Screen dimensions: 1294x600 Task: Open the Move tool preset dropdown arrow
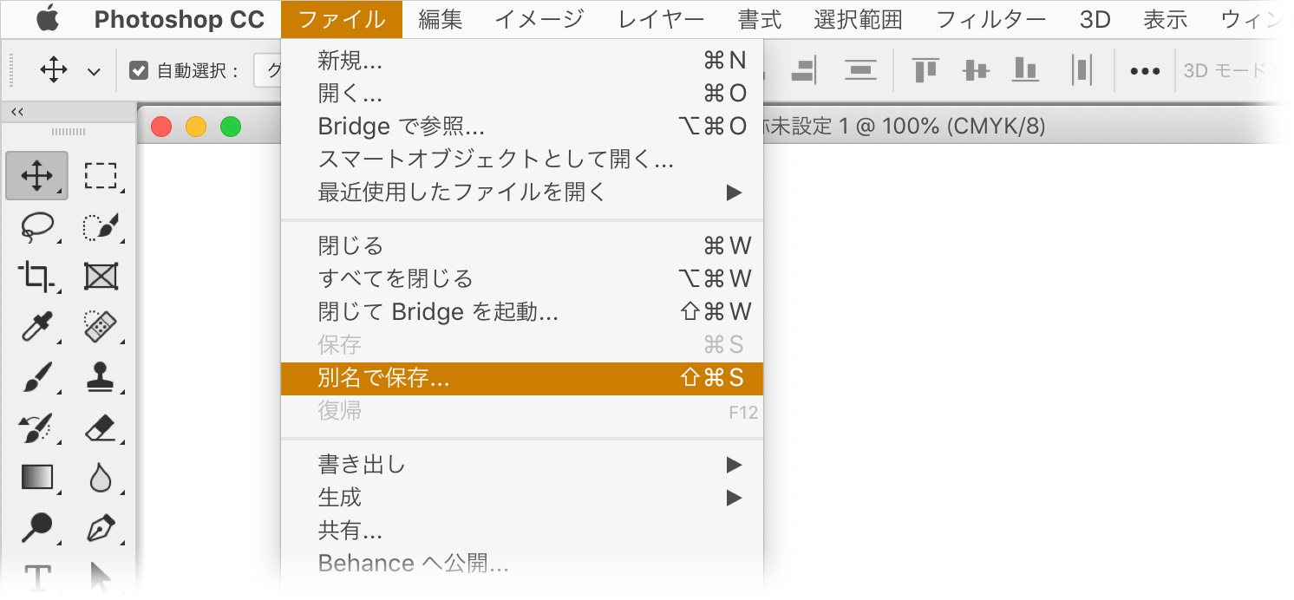point(94,72)
